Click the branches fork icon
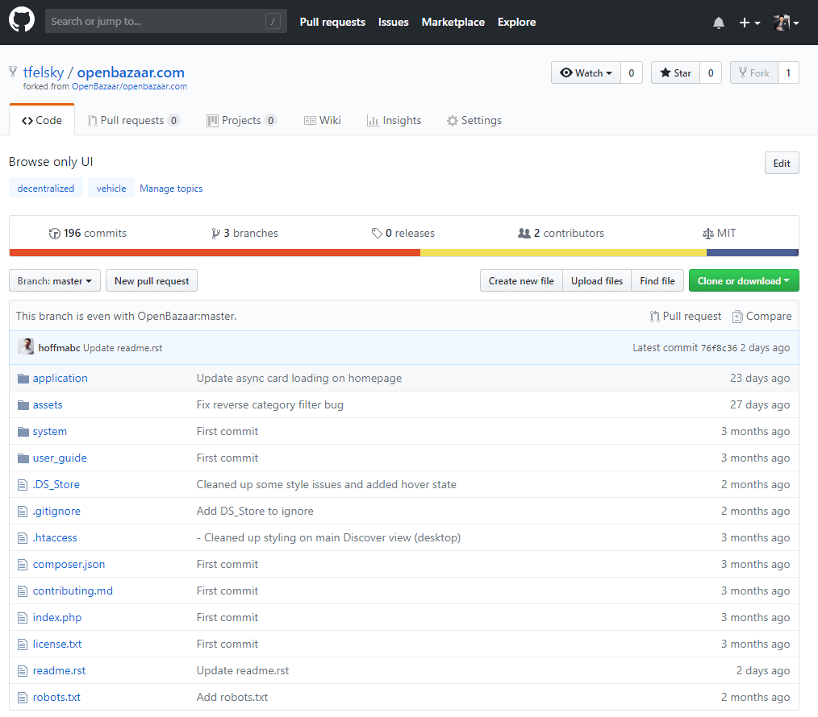Screen dimensions: 818x717 [215, 234]
